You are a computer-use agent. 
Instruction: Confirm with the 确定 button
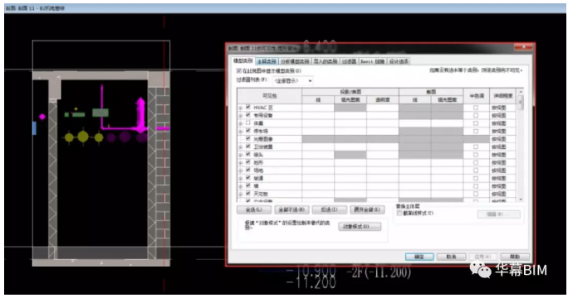[x=419, y=257]
